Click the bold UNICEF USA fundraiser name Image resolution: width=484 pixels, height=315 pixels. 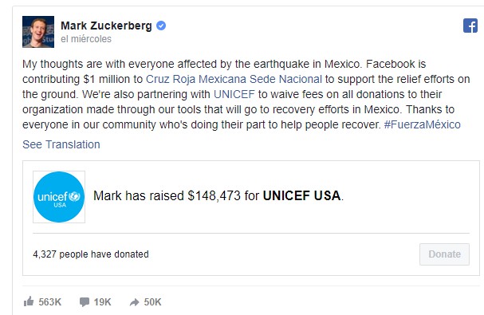pyautogui.click(x=301, y=196)
